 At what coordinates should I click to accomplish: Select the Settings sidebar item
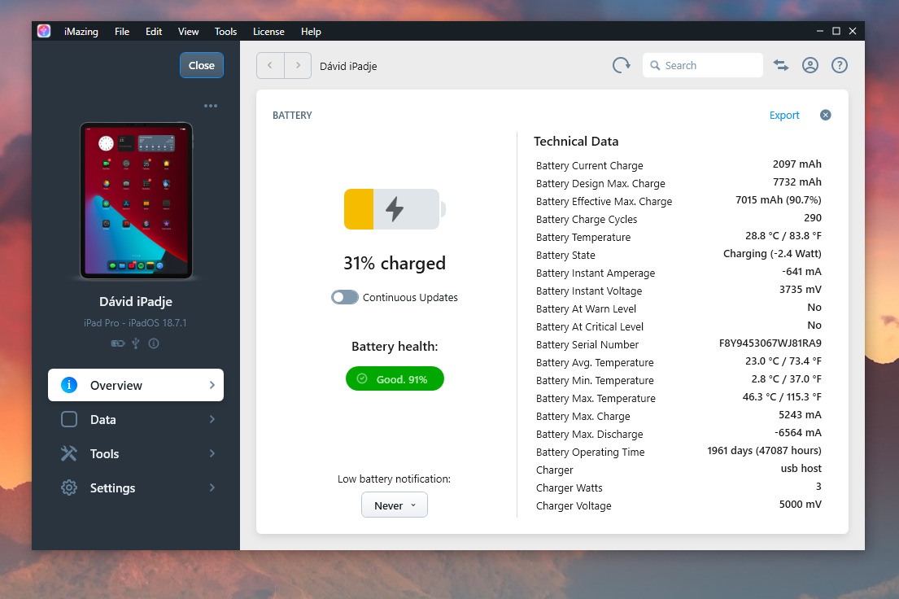pos(136,488)
